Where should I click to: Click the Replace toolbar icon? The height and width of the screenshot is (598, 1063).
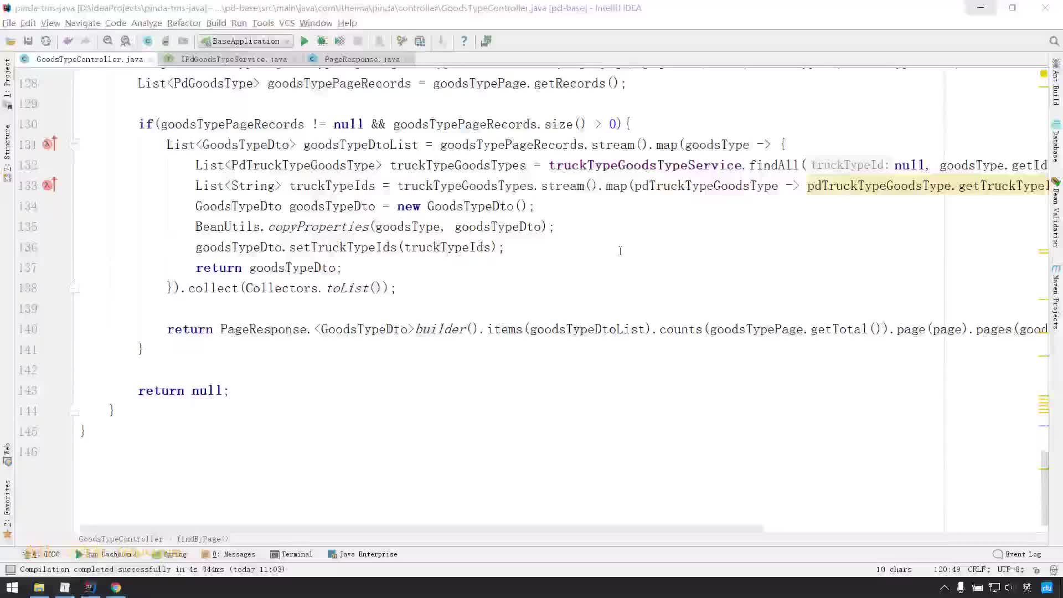[126, 41]
